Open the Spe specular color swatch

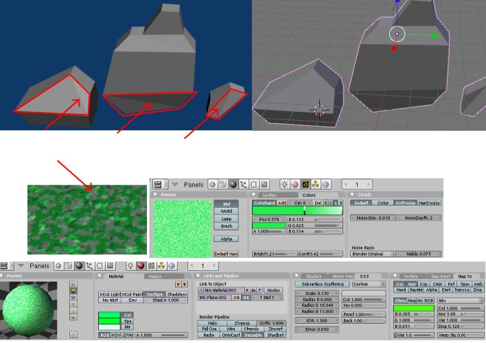click(x=109, y=321)
